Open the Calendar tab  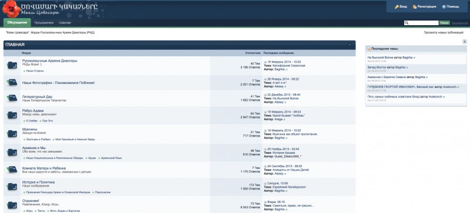65,23
